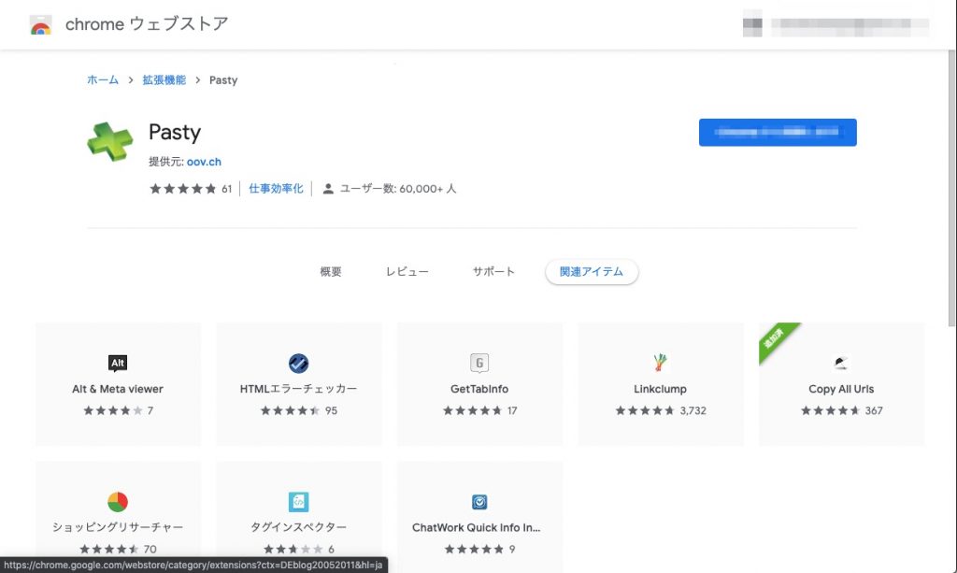Click the blurred profile avatar at top right
This screenshot has height=573, width=957.
752,25
